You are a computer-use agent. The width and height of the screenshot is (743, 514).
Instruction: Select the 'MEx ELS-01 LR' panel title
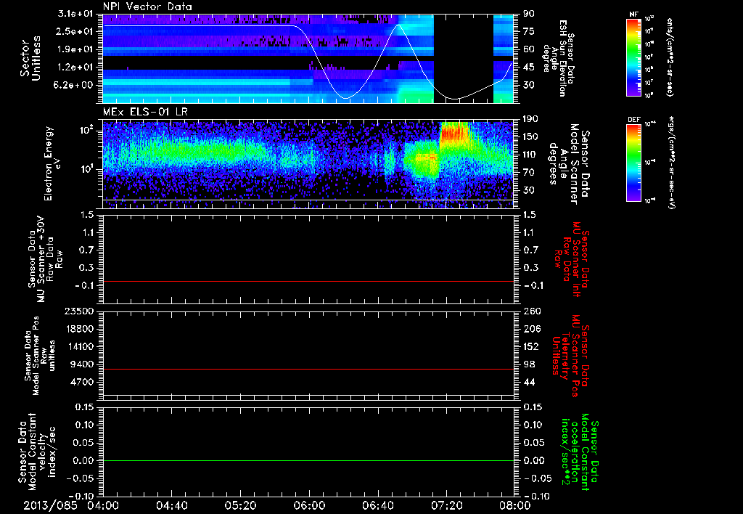pos(145,112)
